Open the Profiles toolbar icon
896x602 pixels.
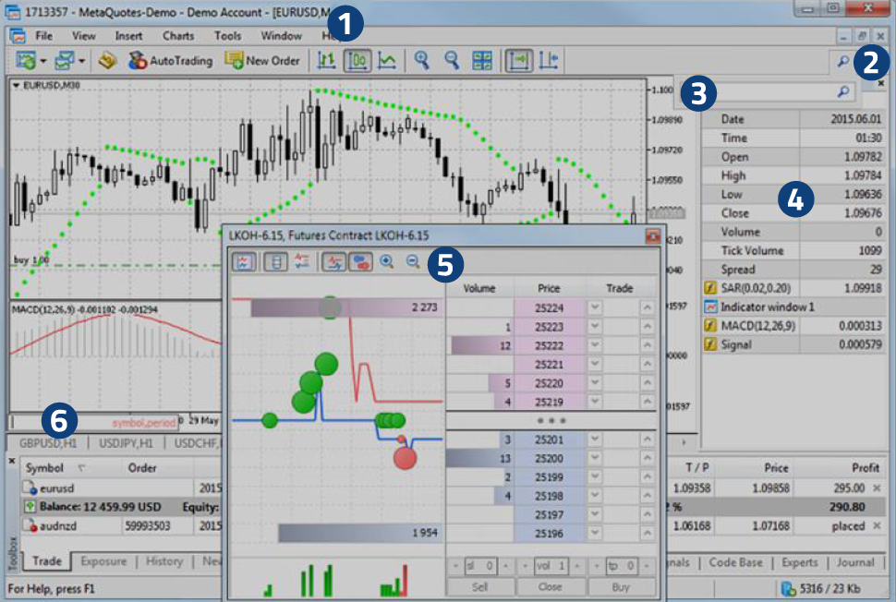pos(64,60)
